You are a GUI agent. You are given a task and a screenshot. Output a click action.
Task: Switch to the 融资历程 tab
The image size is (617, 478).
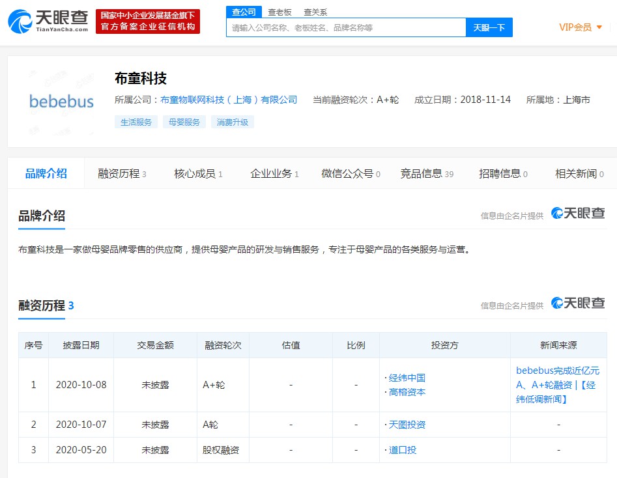(122, 173)
